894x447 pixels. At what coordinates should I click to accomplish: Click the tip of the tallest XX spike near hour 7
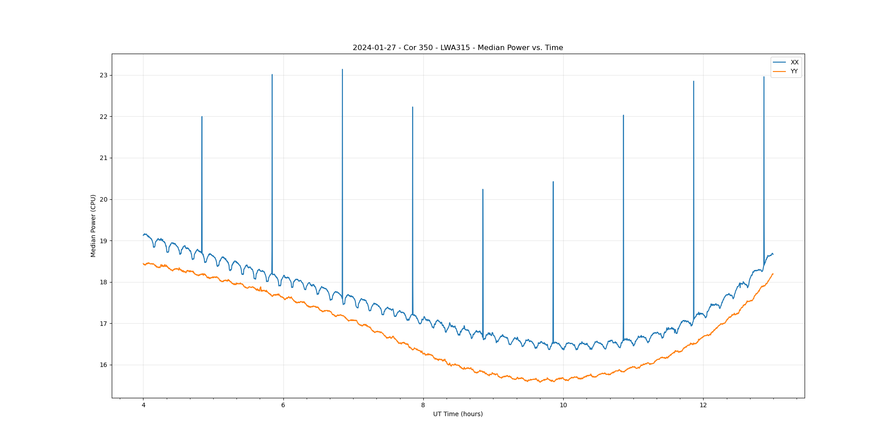[342, 70]
